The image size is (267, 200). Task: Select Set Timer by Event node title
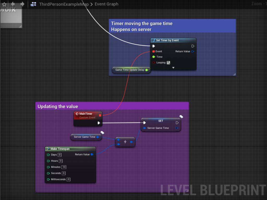(x=167, y=40)
